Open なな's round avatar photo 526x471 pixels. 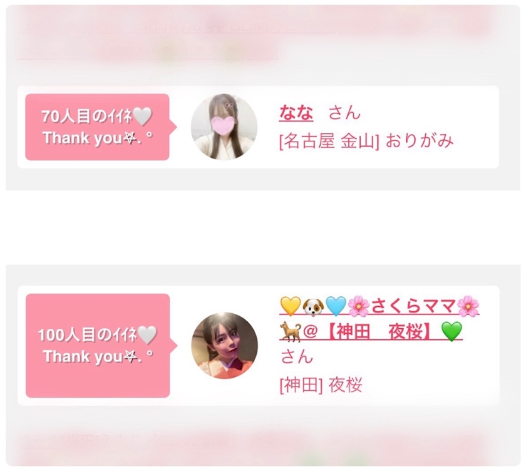[224, 127]
